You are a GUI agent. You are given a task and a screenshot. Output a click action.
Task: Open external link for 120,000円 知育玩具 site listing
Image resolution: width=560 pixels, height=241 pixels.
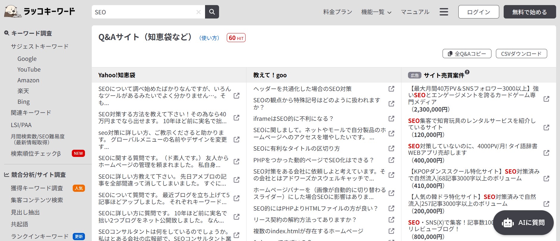(546, 127)
